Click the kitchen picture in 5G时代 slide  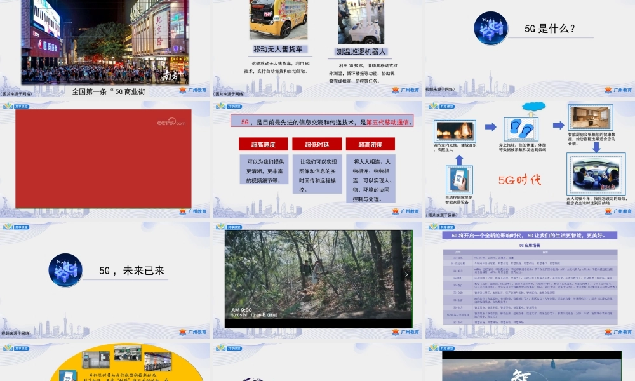(x=590, y=119)
